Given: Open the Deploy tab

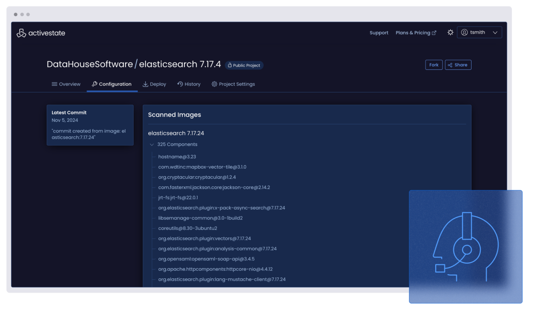Looking at the screenshot, I should tap(157, 84).
